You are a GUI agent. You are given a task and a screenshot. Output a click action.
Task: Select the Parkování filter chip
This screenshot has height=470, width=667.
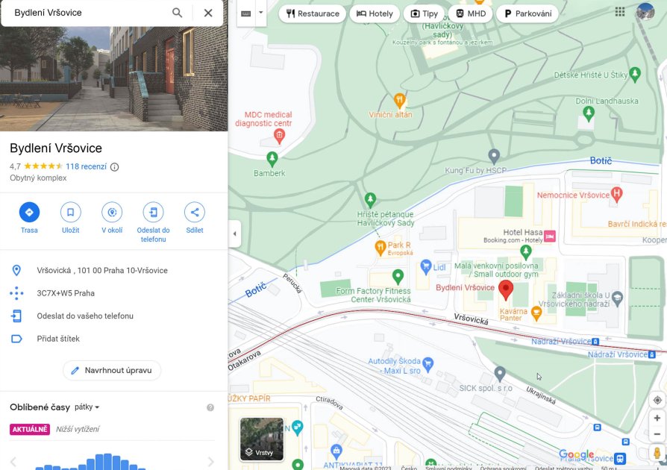coord(527,13)
